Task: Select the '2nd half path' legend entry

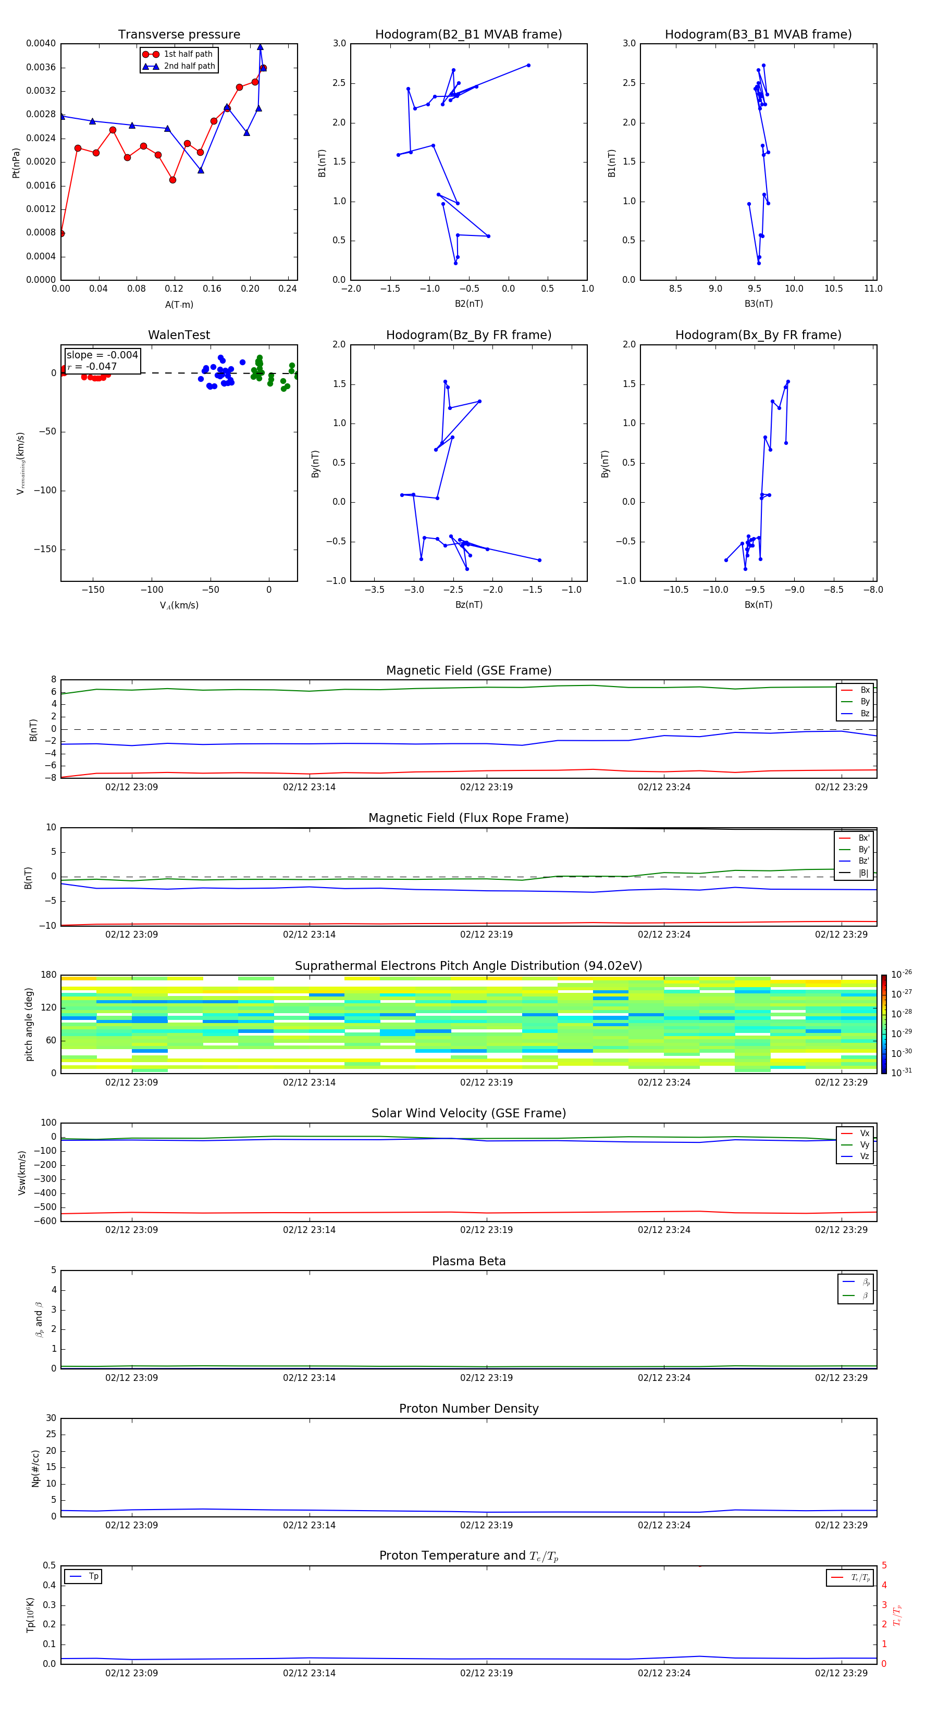Action: click(x=179, y=66)
